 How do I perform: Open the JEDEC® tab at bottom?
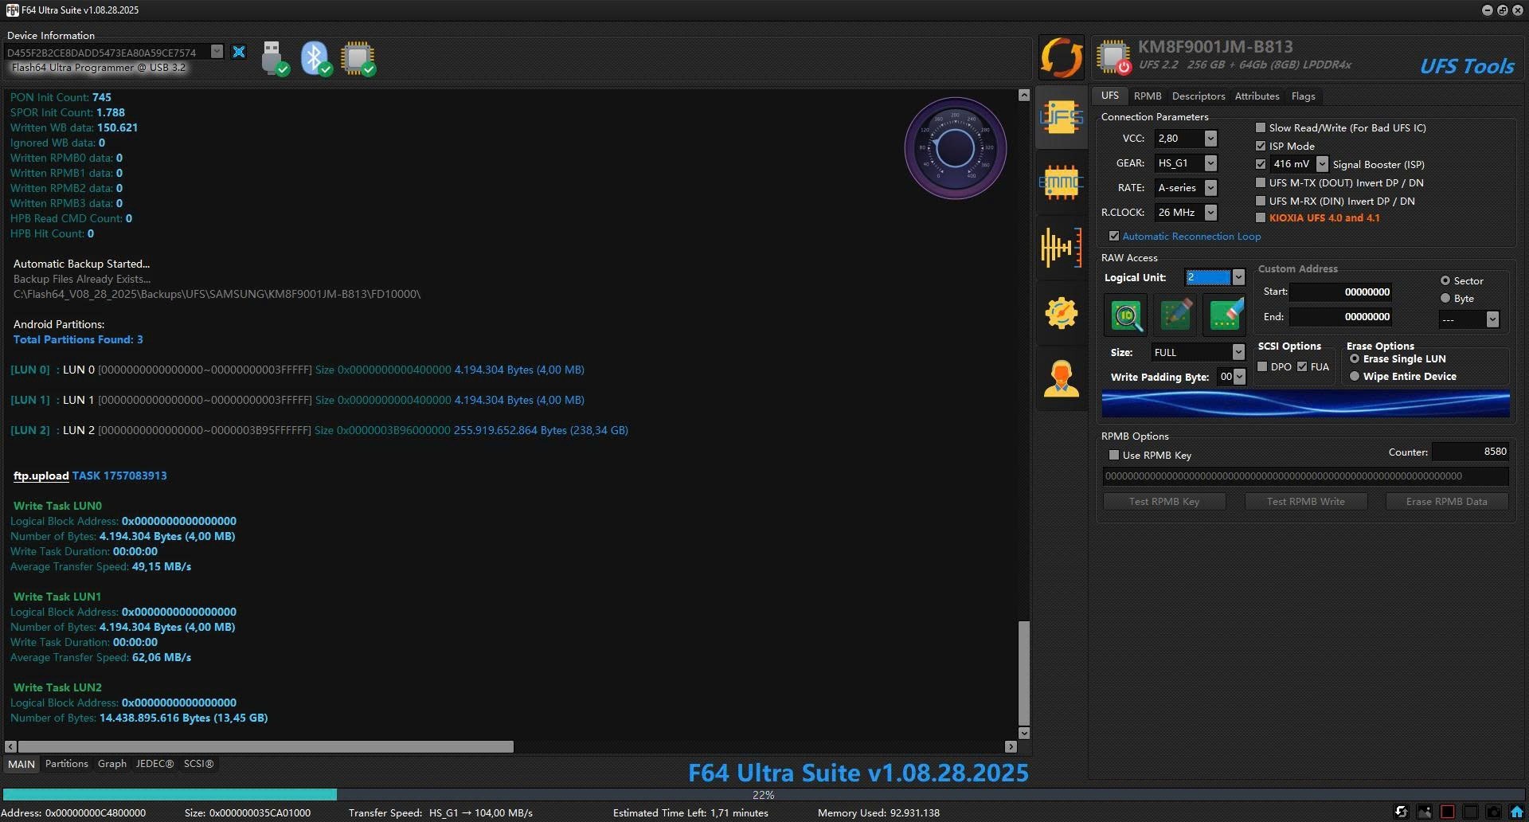point(154,764)
